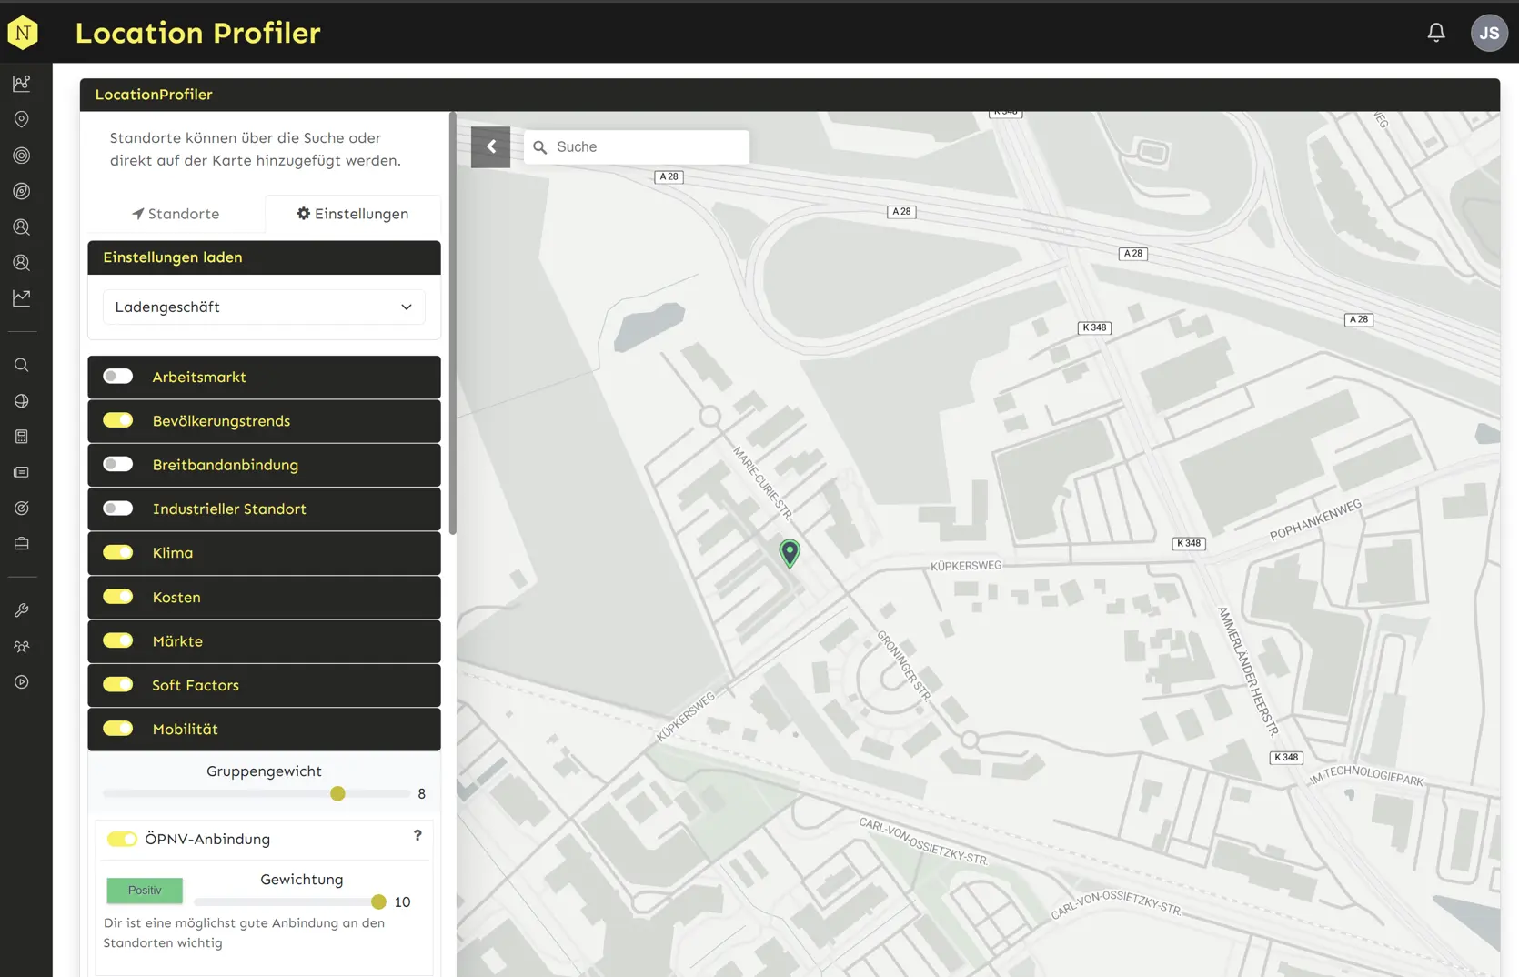Click the Groninger Str. map label

[903, 665]
